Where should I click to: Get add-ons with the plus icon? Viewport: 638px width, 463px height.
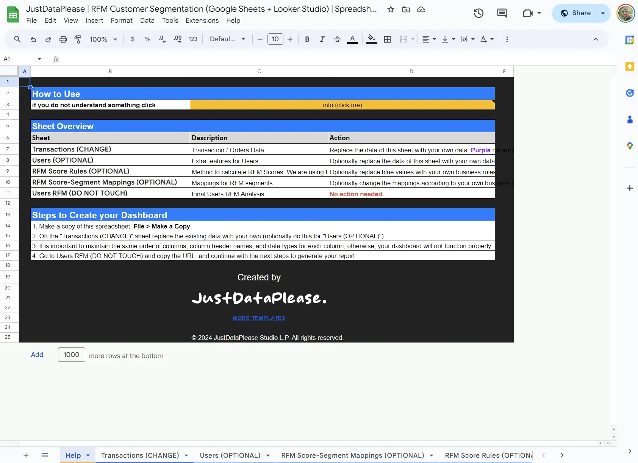[630, 188]
